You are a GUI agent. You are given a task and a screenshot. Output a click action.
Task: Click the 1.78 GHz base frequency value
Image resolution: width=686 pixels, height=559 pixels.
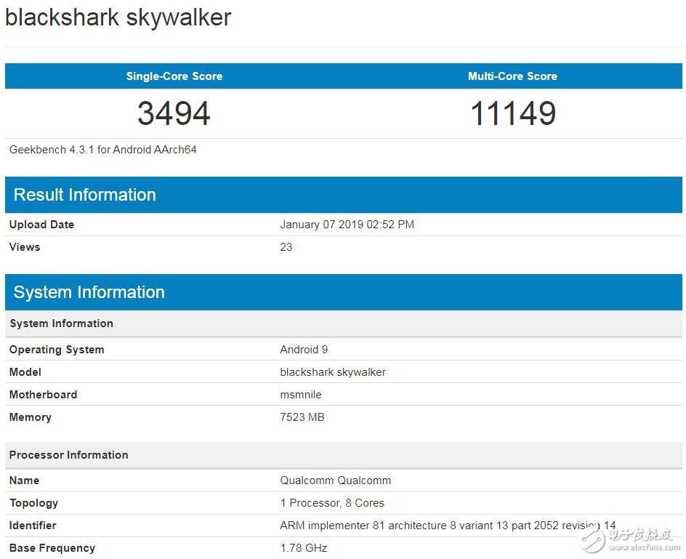pyautogui.click(x=304, y=548)
